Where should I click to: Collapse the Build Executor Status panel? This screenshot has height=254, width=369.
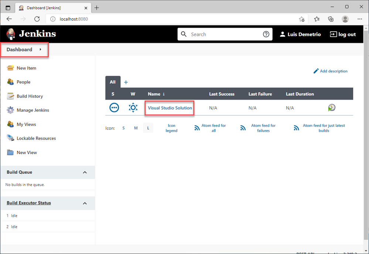pyautogui.click(x=85, y=203)
